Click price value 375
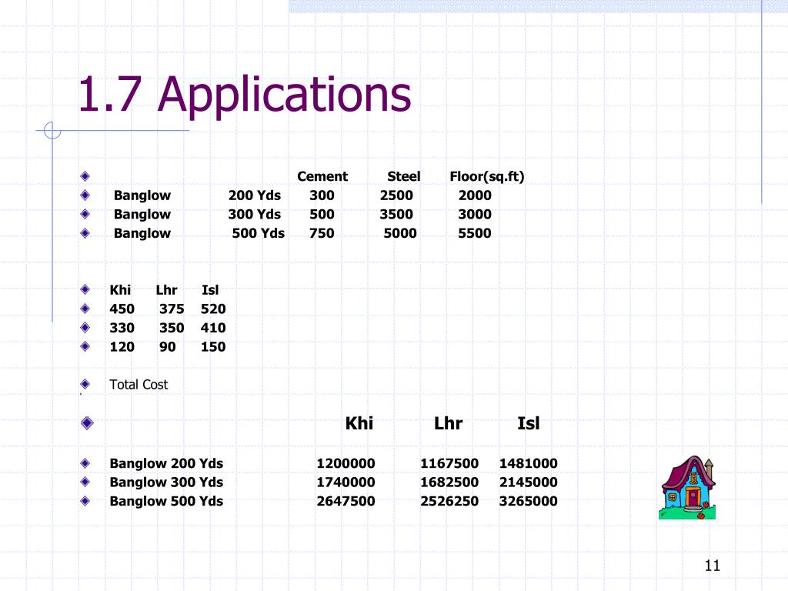Screen dimensions: 788x591 172,309
